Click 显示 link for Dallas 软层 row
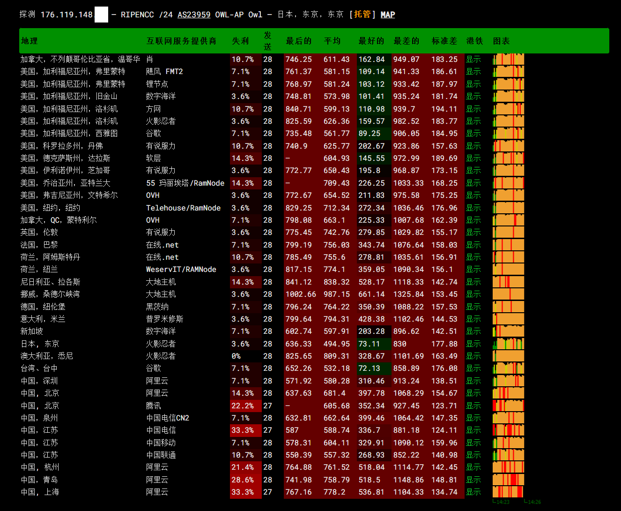621x511 pixels. point(473,158)
